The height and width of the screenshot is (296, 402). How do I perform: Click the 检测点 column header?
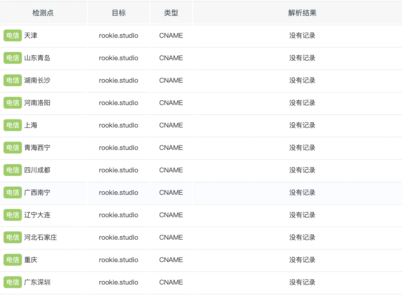43,13
